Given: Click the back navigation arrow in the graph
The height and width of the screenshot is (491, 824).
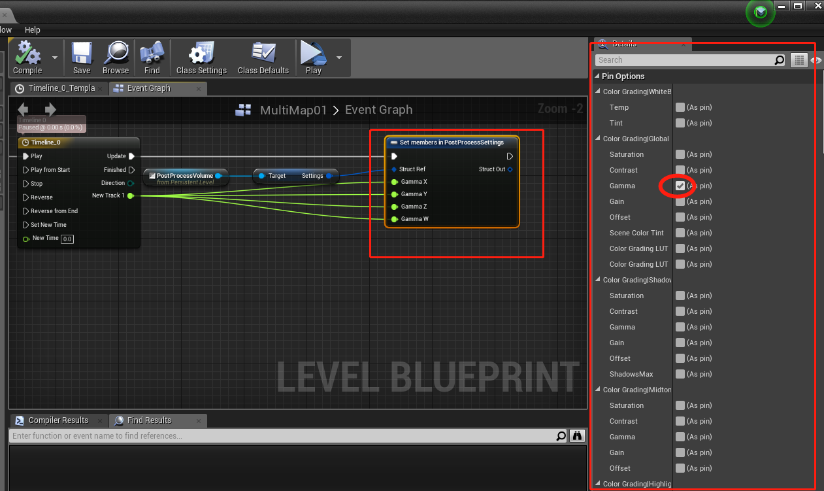Looking at the screenshot, I should point(24,110).
